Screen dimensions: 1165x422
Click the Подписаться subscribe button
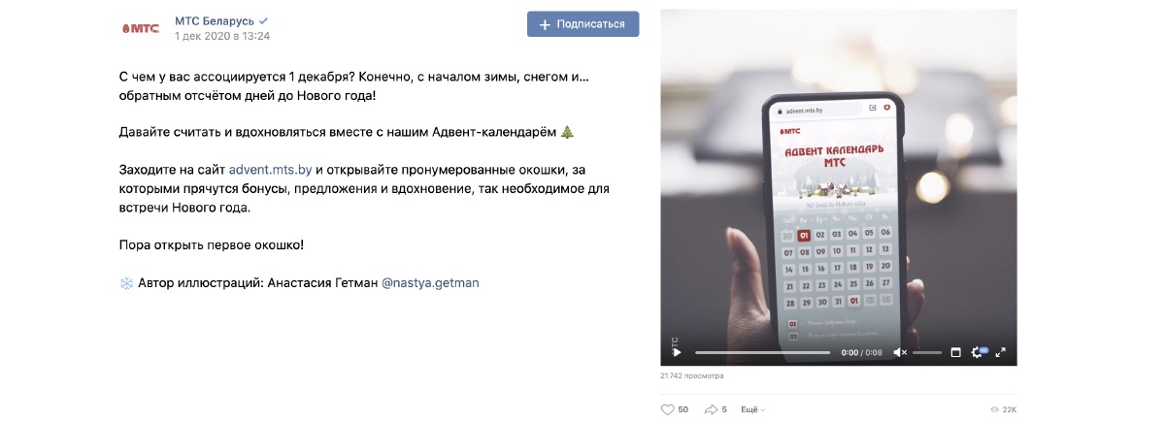[x=583, y=24]
